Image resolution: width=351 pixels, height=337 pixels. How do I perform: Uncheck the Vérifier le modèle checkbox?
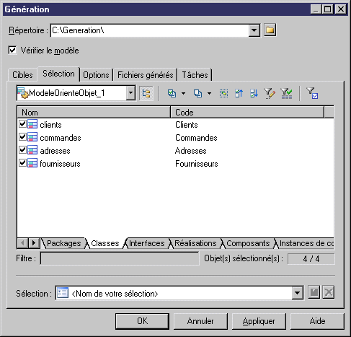[x=12, y=51]
